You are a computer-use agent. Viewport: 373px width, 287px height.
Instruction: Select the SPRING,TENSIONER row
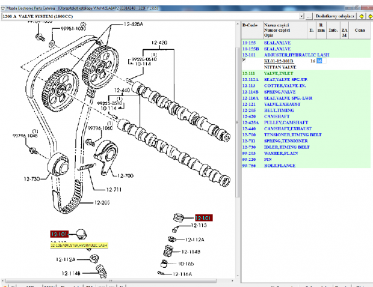(306, 141)
